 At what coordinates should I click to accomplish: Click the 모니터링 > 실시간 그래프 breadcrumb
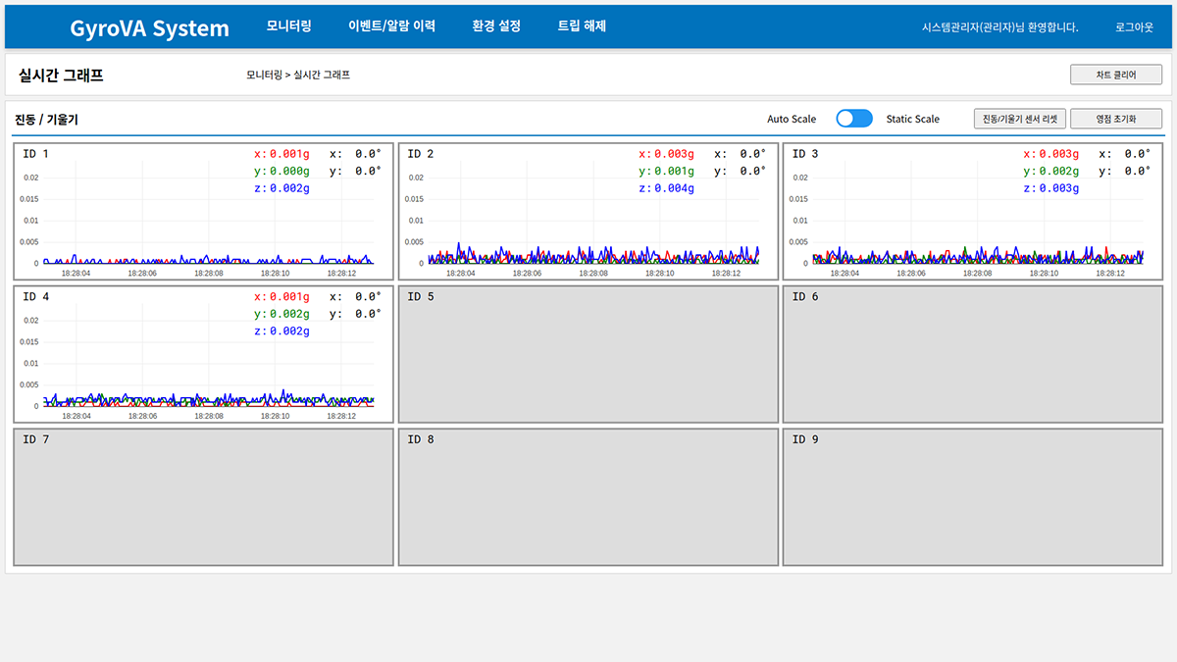(298, 76)
